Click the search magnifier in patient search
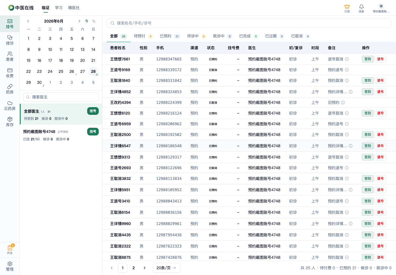 click(x=112, y=23)
